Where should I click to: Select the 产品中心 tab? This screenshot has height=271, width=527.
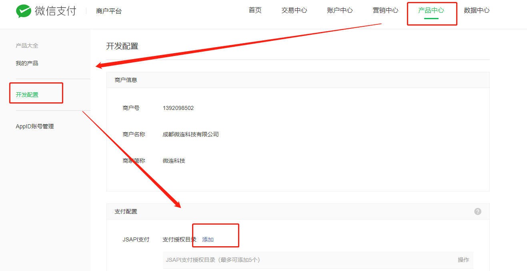(431, 10)
